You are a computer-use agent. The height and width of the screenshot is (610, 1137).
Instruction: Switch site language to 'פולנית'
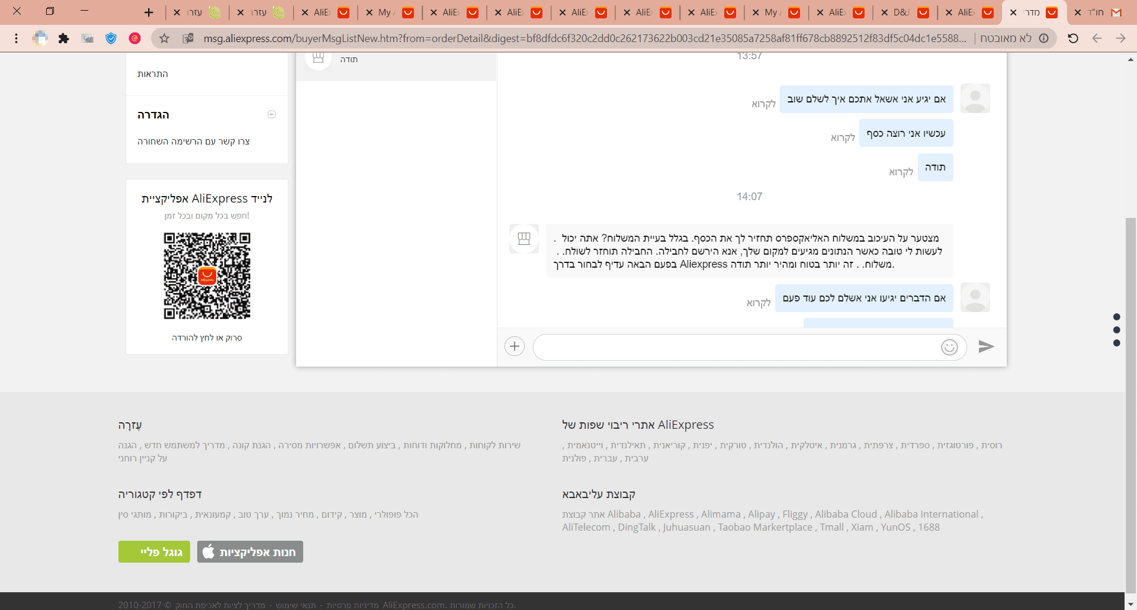(x=574, y=458)
